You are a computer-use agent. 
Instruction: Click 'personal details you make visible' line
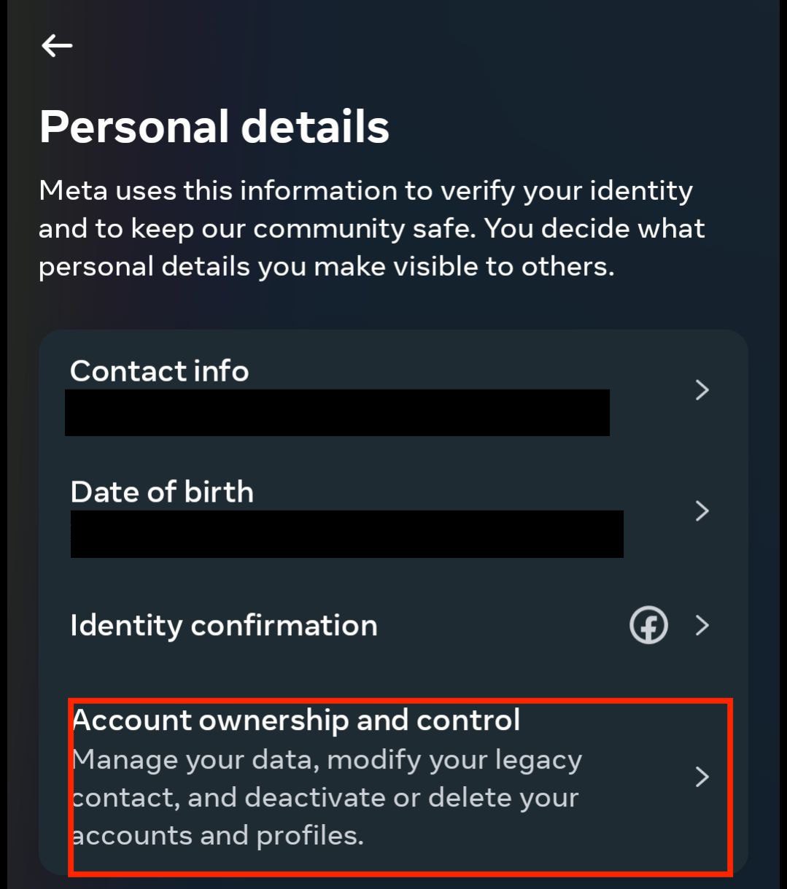[x=326, y=266]
